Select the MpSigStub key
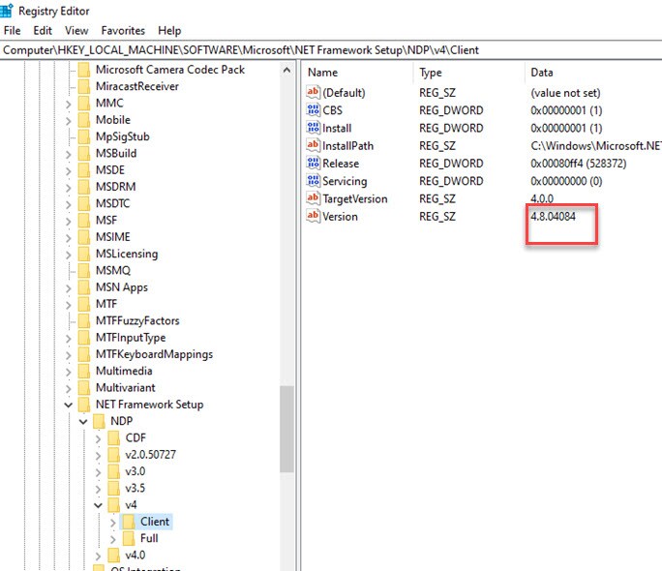The width and height of the screenshot is (662, 571). click(x=123, y=136)
